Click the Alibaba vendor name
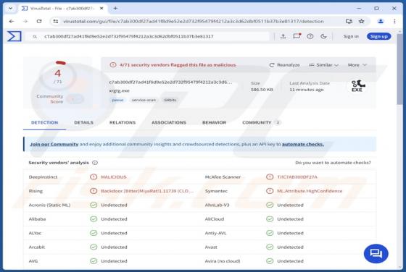The image size is (406, 272). tap(37, 219)
